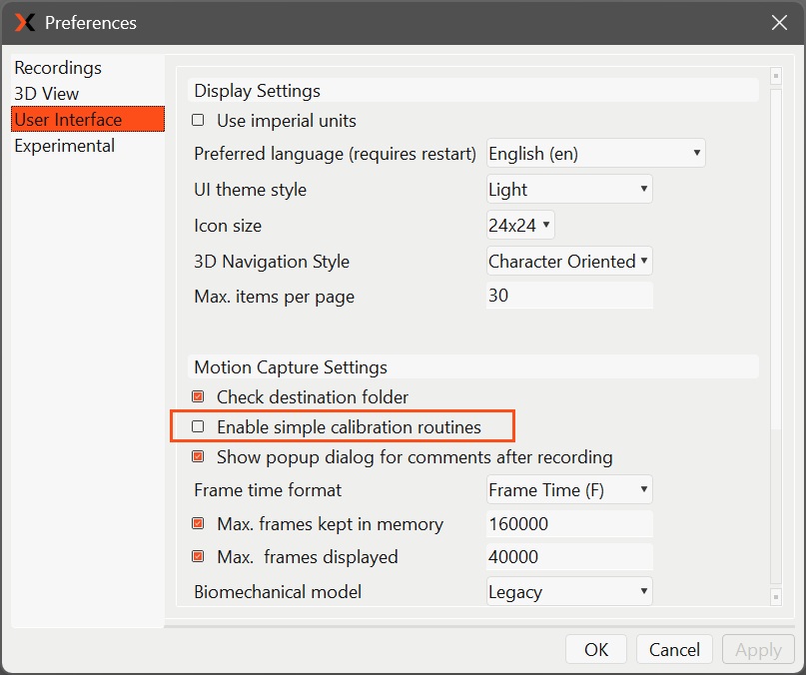Toggle Max. frames kept in memory checkbox
The image size is (806, 675).
198,524
